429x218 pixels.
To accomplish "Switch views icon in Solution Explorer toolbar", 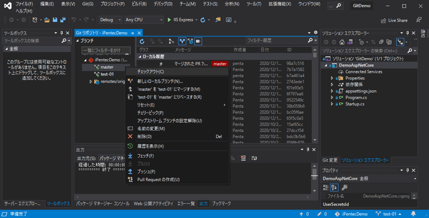I will click(x=350, y=42).
